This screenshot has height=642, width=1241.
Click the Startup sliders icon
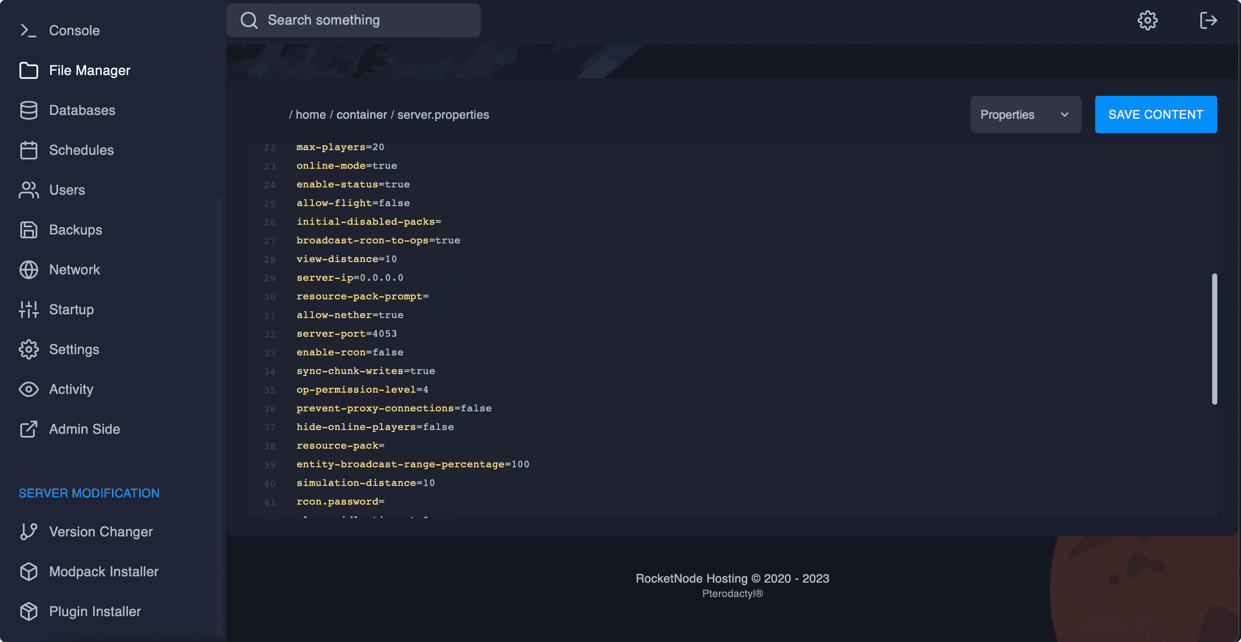(x=28, y=310)
